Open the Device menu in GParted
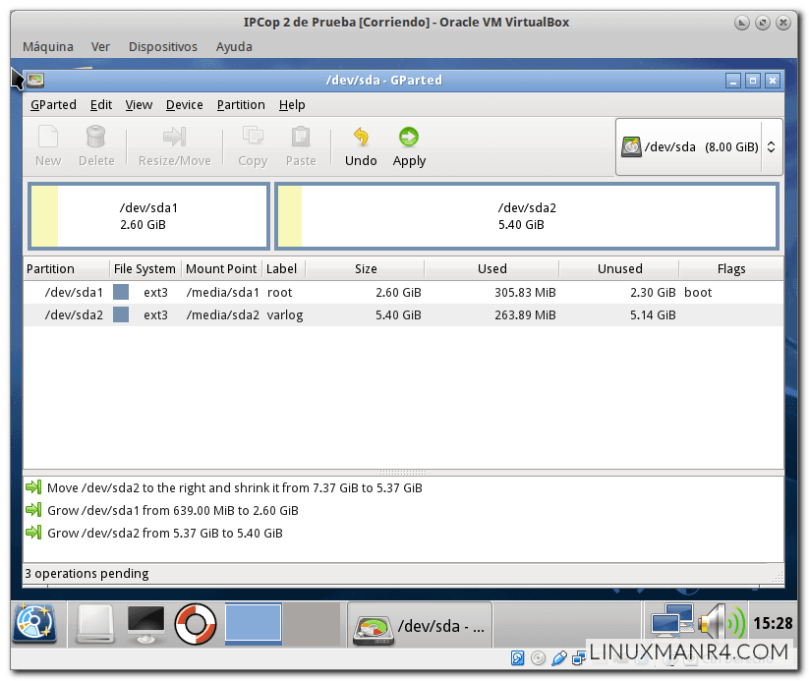 184,105
